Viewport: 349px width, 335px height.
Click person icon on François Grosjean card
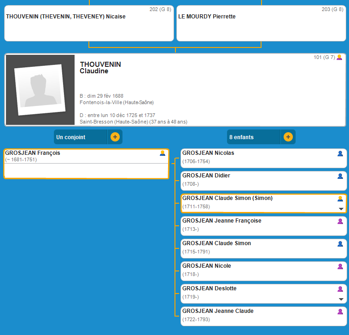click(163, 153)
